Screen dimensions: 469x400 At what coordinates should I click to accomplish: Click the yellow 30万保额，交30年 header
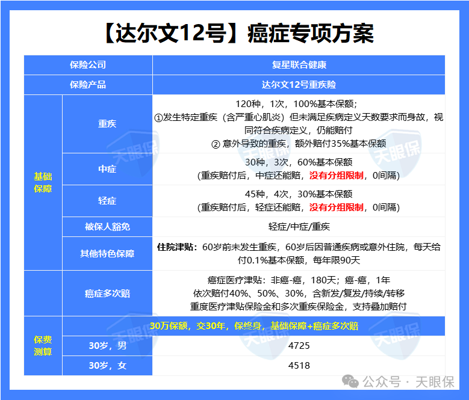tap(253, 326)
